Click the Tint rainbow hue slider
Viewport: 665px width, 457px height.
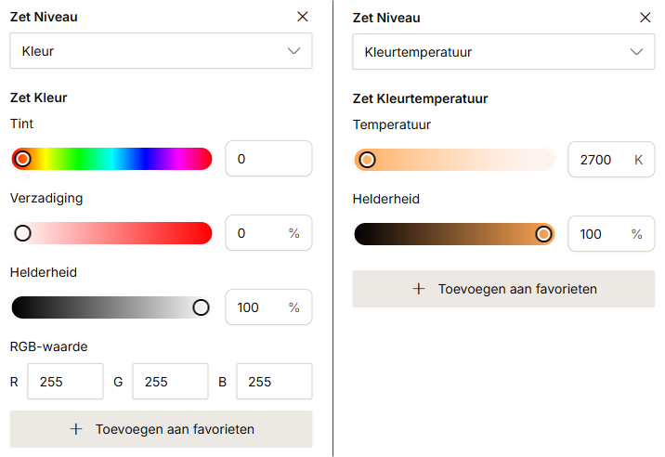(x=112, y=159)
